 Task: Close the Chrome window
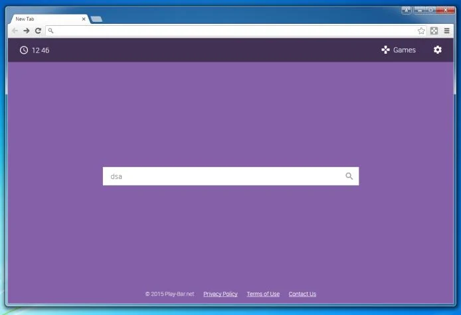tap(446, 10)
